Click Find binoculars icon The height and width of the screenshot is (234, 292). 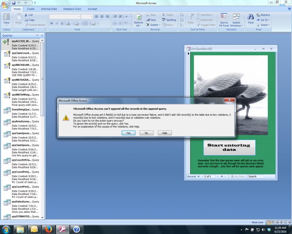(x=251, y=19)
